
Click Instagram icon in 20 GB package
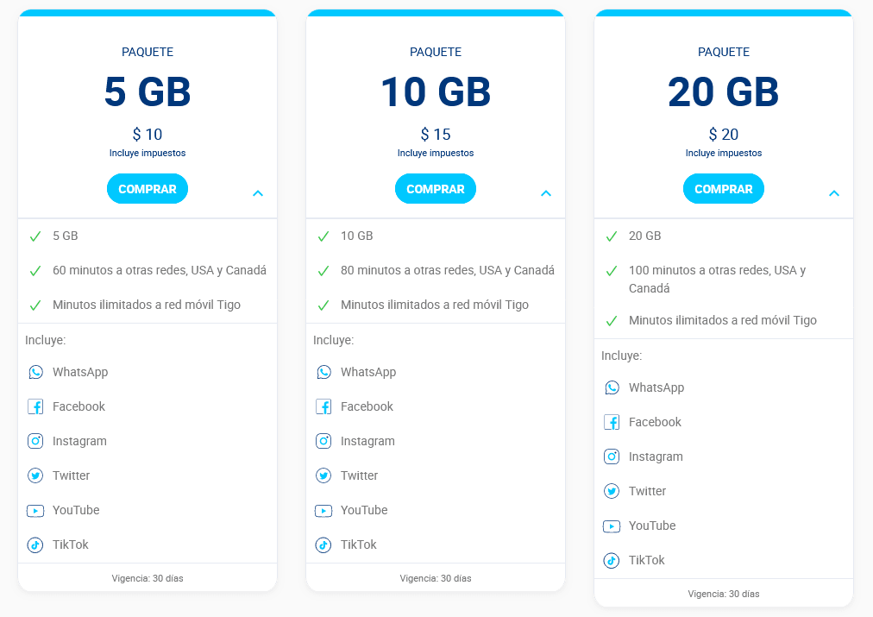pyautogui.click(x=612, y=456)
